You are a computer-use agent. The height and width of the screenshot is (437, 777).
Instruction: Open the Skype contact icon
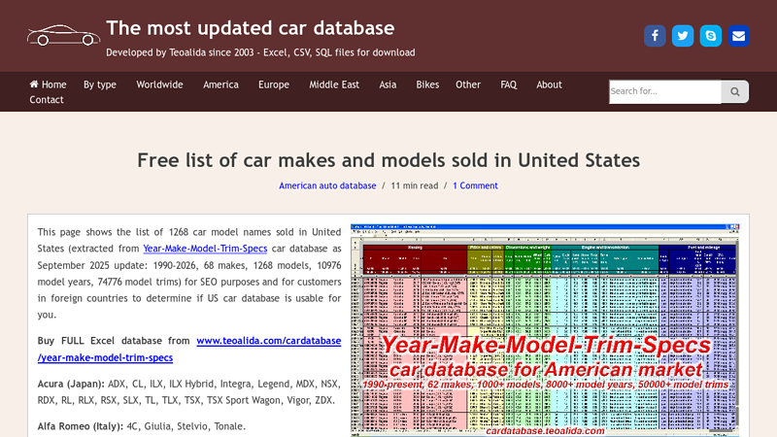tap(711, 36)
